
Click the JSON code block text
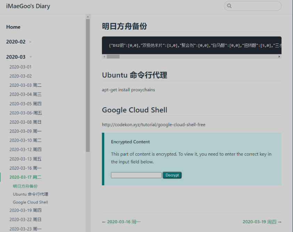[195, 45]
